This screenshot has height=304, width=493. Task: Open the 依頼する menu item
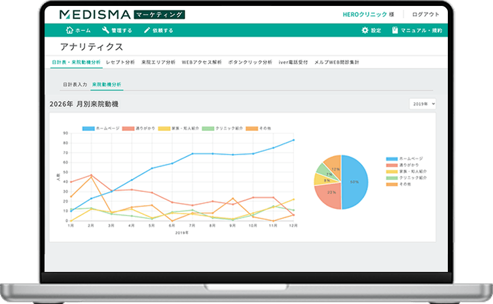point(158,30)
